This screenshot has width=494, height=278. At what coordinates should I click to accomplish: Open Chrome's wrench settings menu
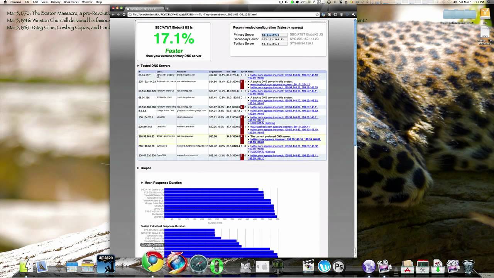coord(353,15)
